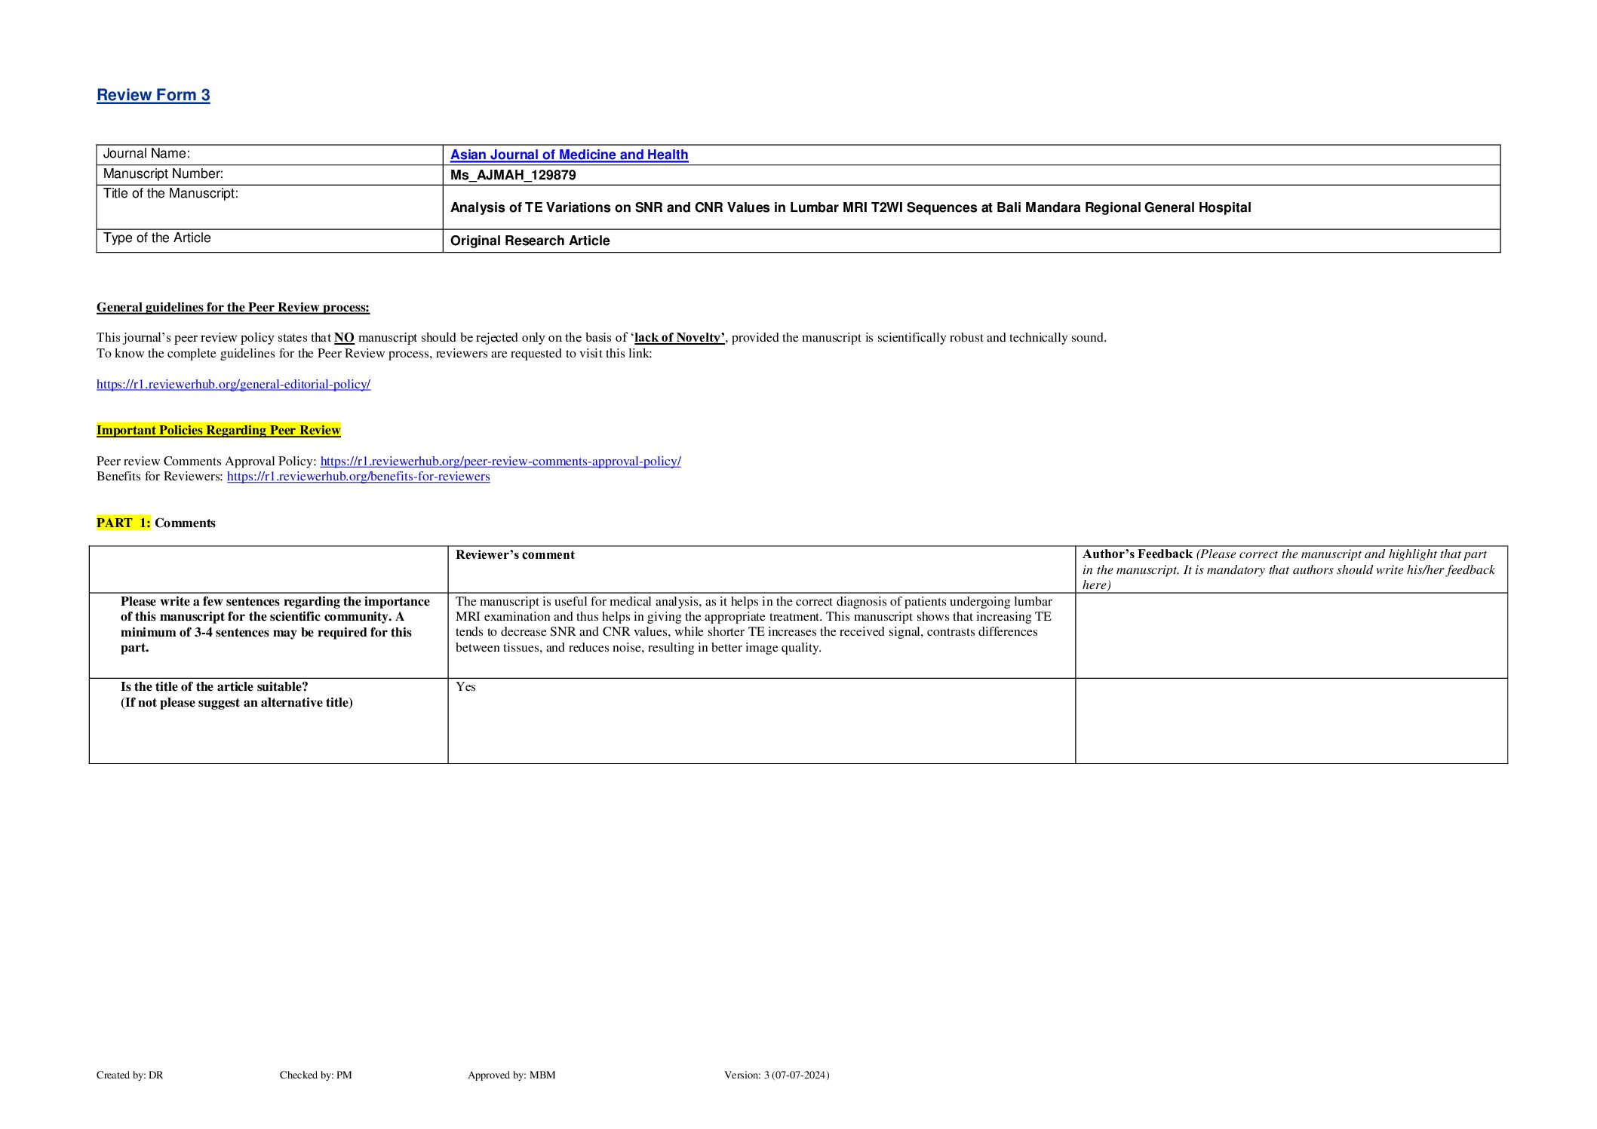Click the manuscript title text cell
Screen dimensions: 1597x1129
pos(850,207)
